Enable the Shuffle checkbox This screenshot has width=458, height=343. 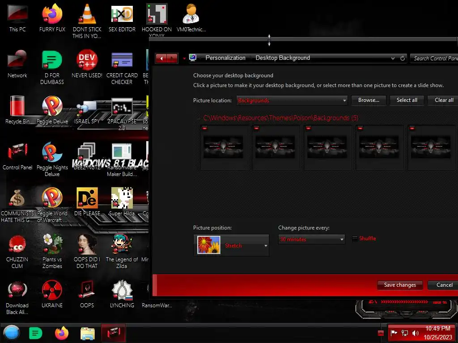pyautogui.click(x=355, y=238)
